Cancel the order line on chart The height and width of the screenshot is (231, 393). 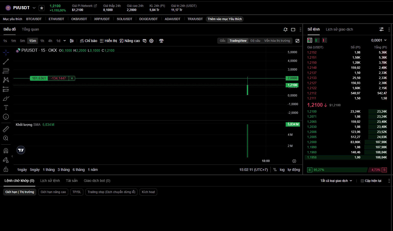point(72,78)
